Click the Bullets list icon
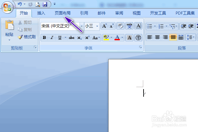The height and width of the screenshot is (132, 198). pyautogui.click(x=150, y=26)
